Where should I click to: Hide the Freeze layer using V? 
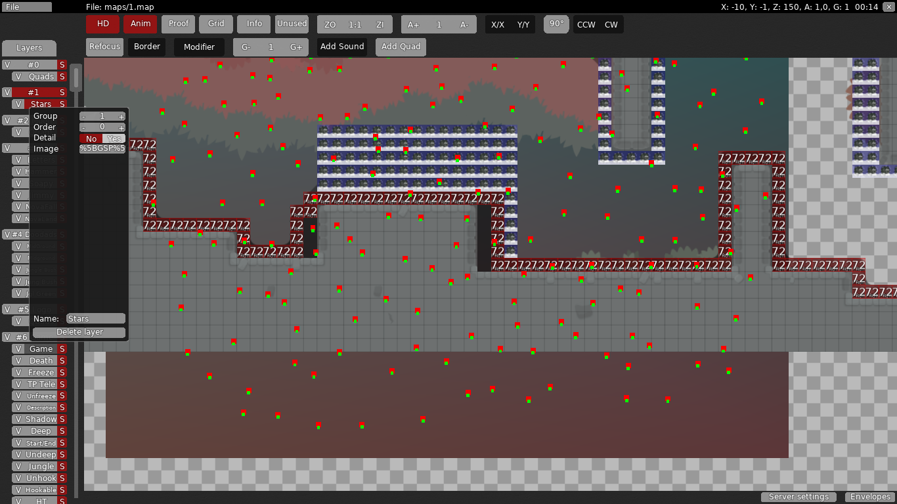(x=18, y=373)
